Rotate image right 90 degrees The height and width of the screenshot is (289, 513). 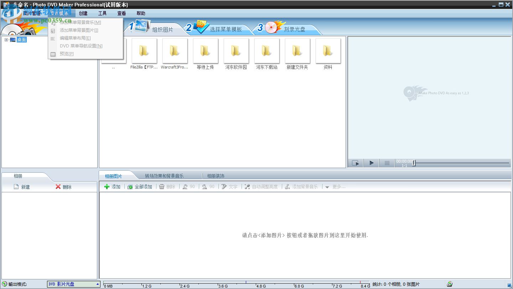204,186
